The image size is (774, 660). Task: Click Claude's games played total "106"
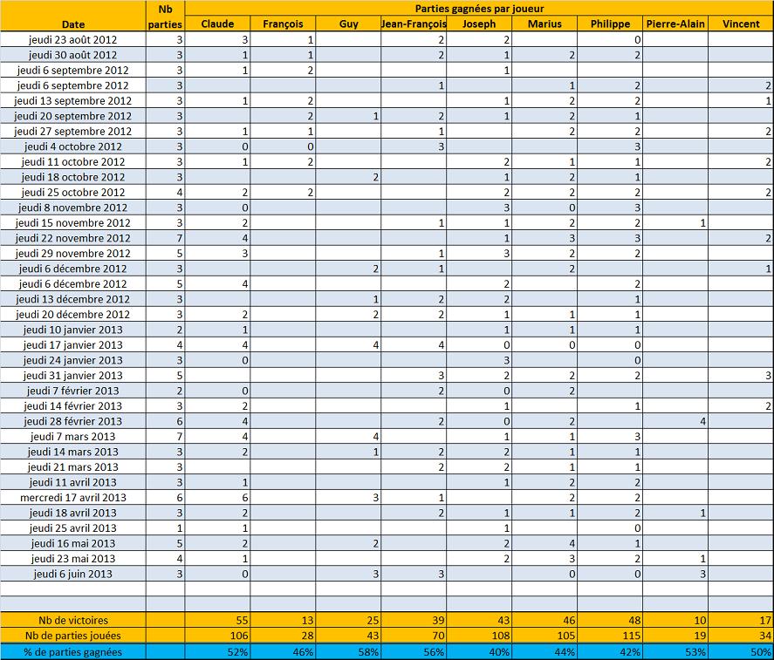click(x=217, y=636)
